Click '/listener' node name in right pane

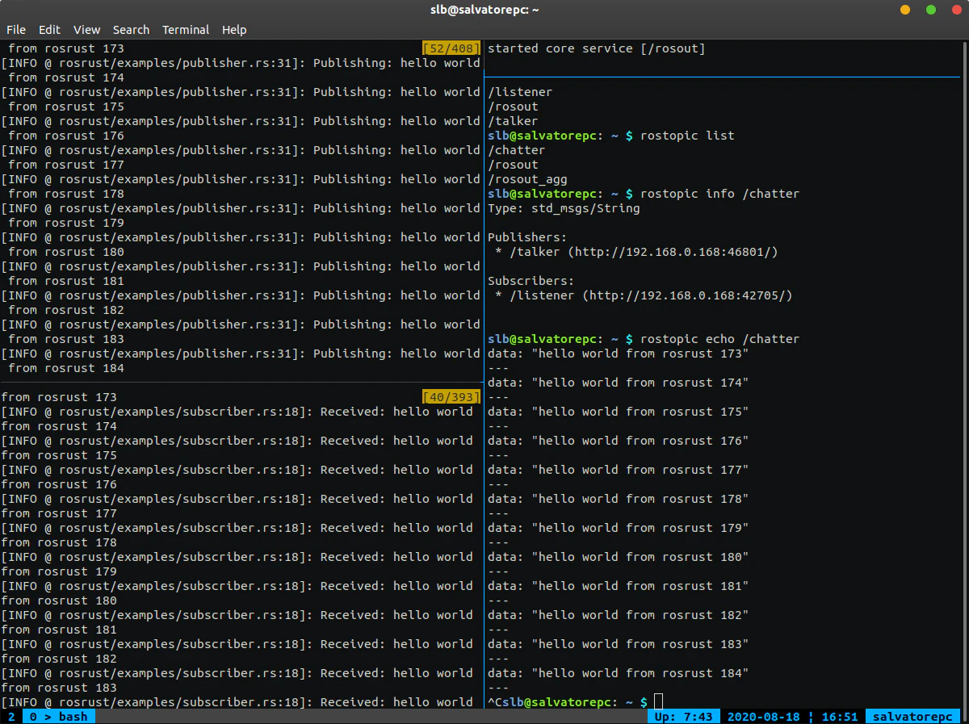(520, 92)
